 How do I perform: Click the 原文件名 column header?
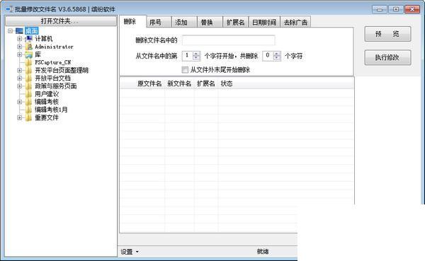149,83
